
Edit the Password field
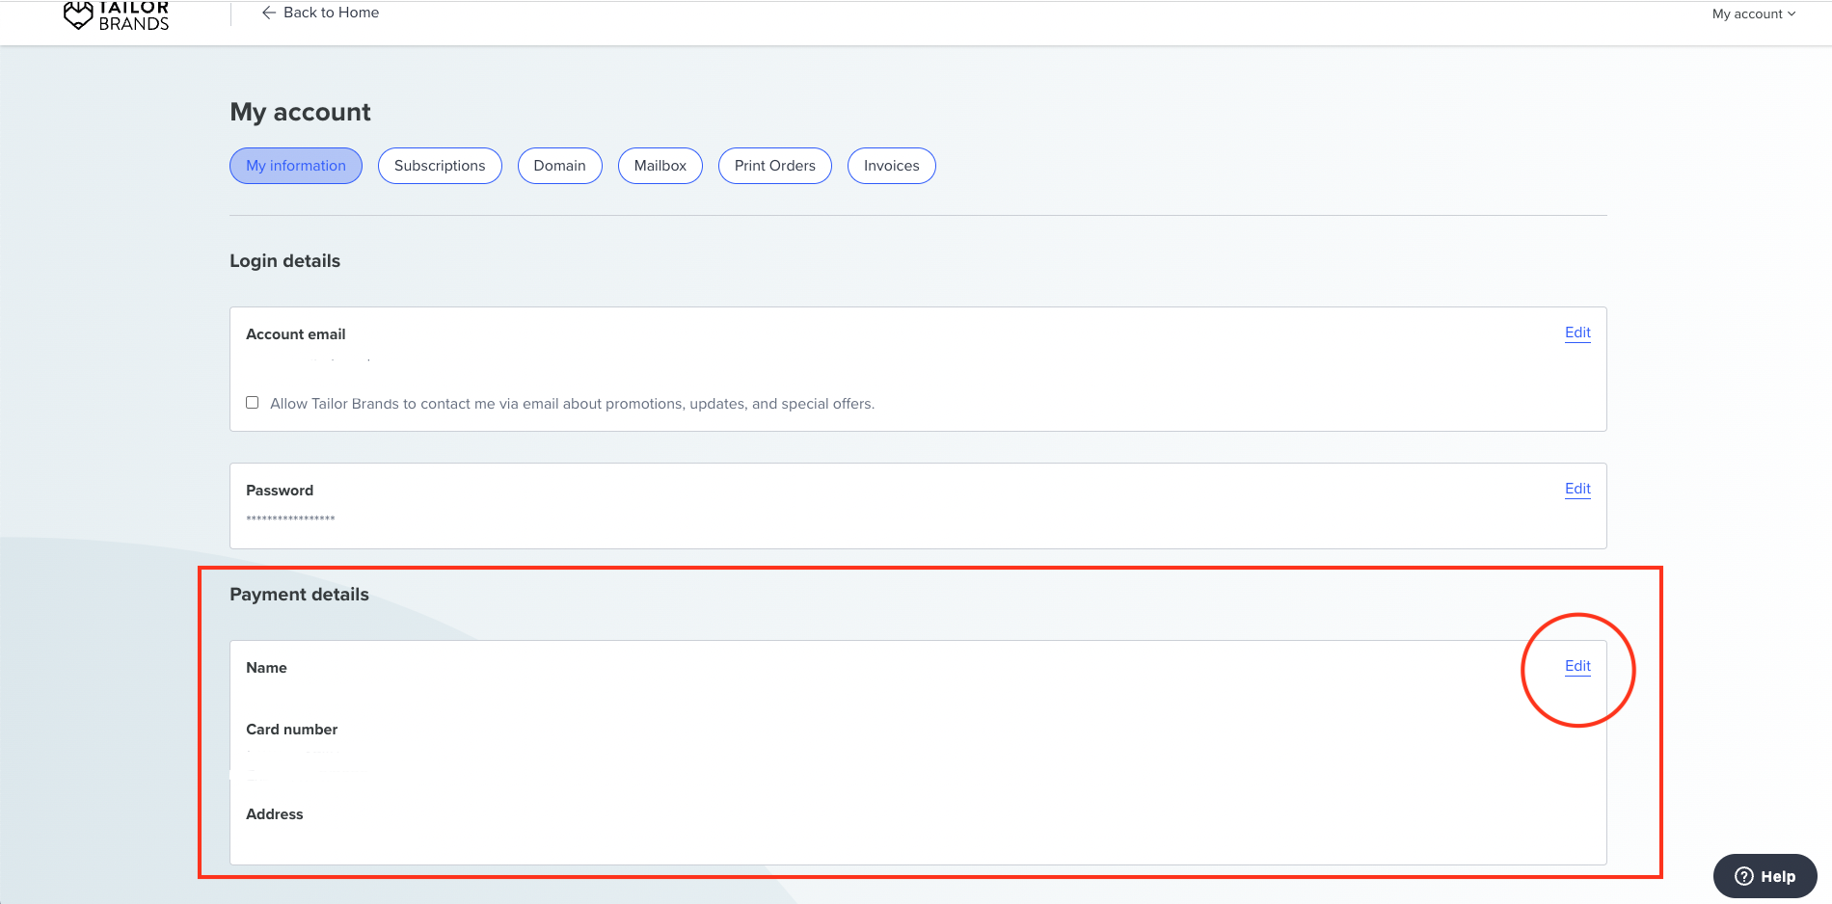[1577, 489]
